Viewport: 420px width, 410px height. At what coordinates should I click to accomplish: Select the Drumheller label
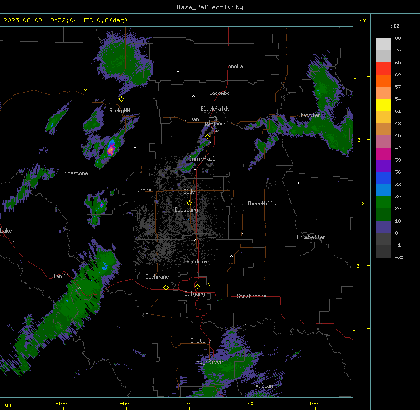click(311, 237)
